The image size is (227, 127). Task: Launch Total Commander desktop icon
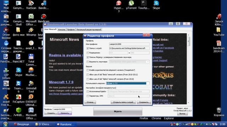pos(31,60)
